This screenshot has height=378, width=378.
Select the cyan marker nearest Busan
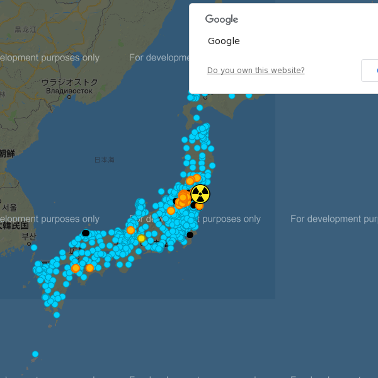[34, 248]
